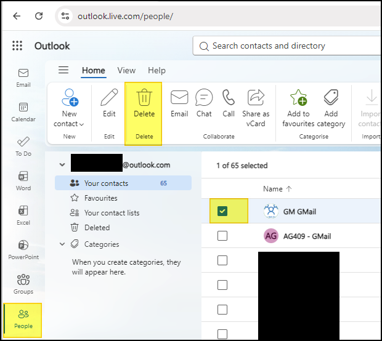382x341 pixels.
Task: Open Email in the left app rail
Action: point(23,78)
